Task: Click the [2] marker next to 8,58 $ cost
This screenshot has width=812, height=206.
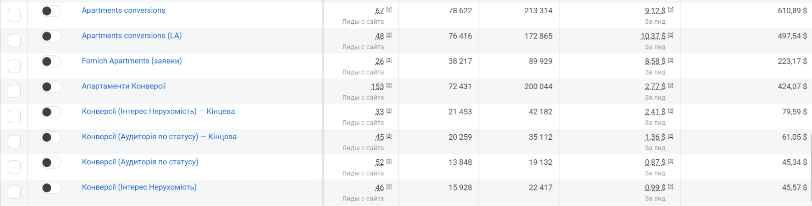Action: [670, 60]
